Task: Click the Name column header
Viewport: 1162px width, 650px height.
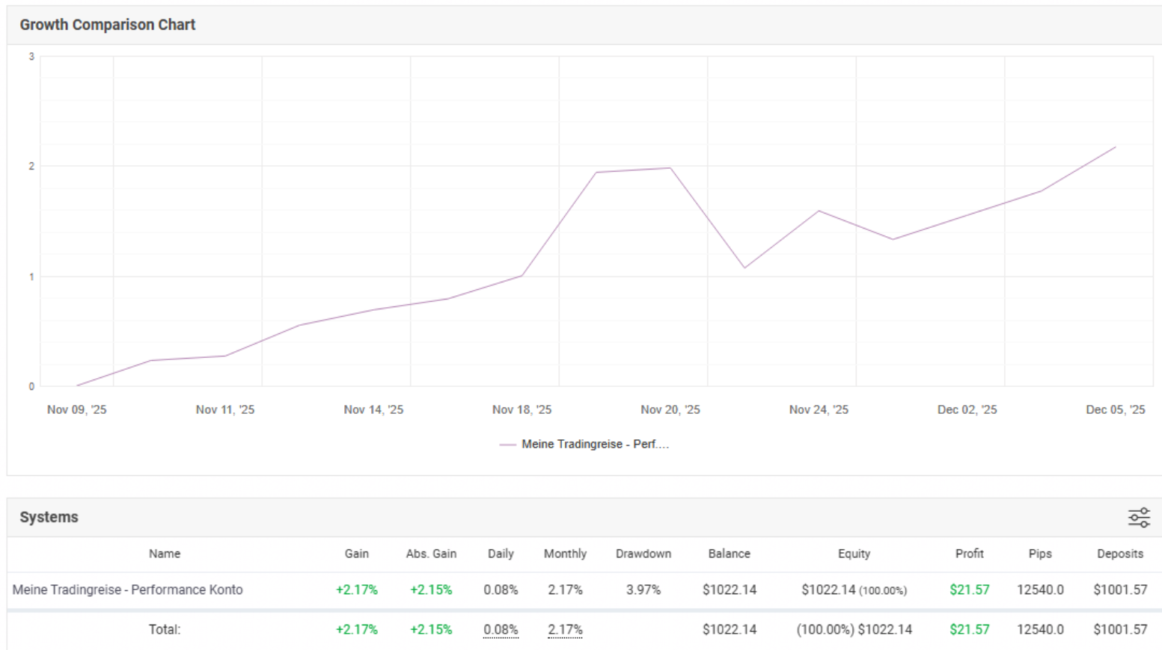Action: point(164,554)
